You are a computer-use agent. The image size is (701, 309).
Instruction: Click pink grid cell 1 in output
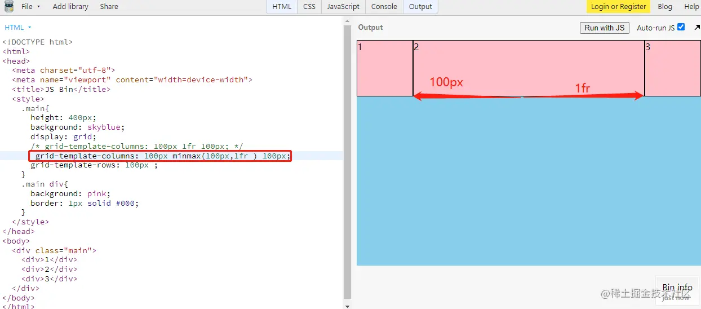pos(385,68)
